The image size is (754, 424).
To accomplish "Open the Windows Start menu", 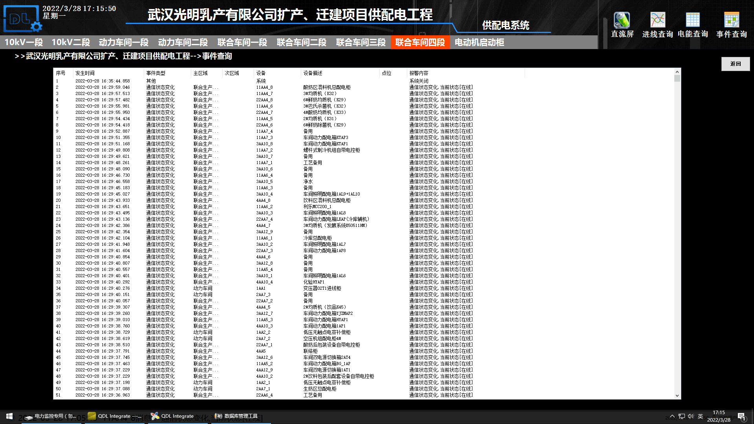I will tap(9, 416).
